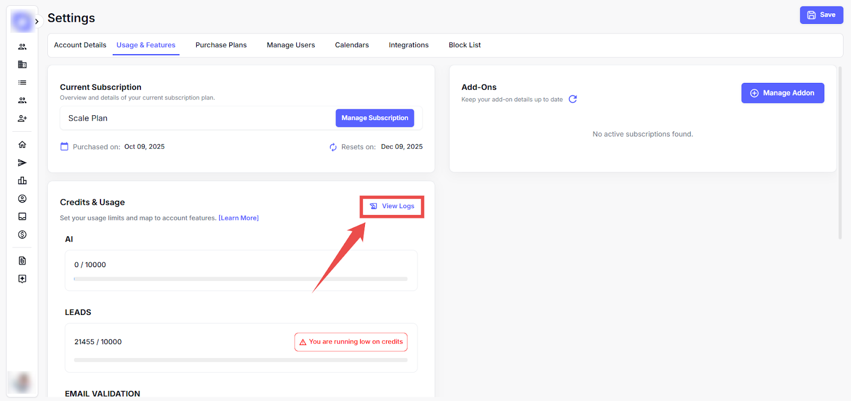Refresh add-on details with the reload icon
This screenshot has width=851, height=401.
click(573, 99)
